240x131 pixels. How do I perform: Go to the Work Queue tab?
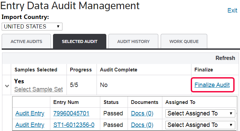184,41
